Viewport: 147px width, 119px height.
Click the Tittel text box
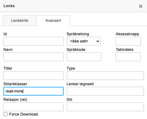(34, 76)
